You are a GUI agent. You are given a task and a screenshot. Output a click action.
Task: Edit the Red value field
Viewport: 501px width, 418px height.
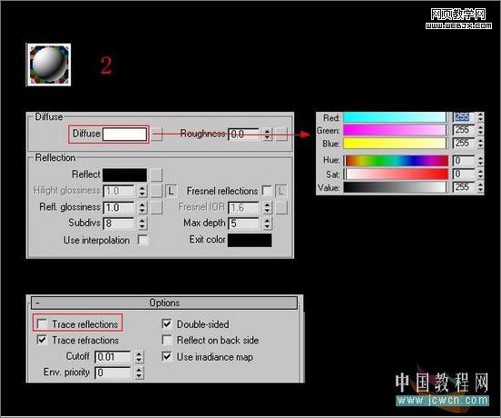(x=464, y=117)
